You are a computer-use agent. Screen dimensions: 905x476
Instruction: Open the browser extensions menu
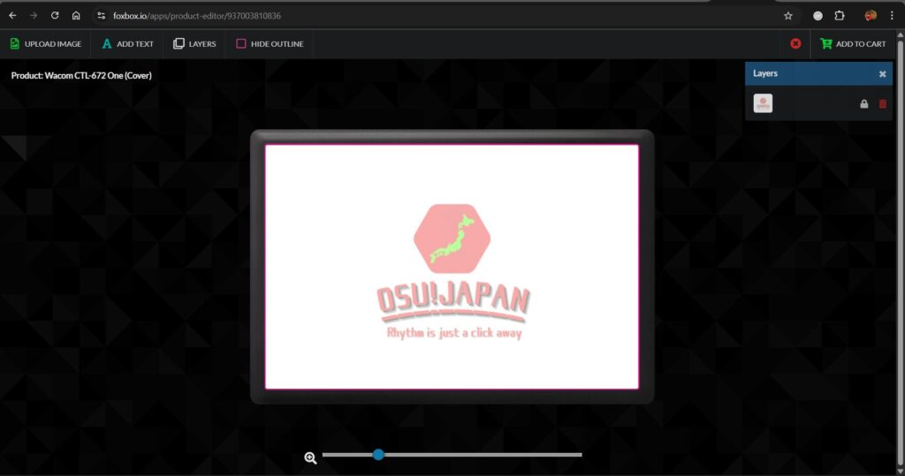pyautogui.click(x=840, y=16)
